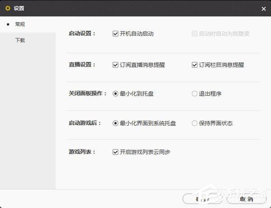Open the 常规 settings tab
Viewport: 271px width, 208px height.
click(28, 24)
